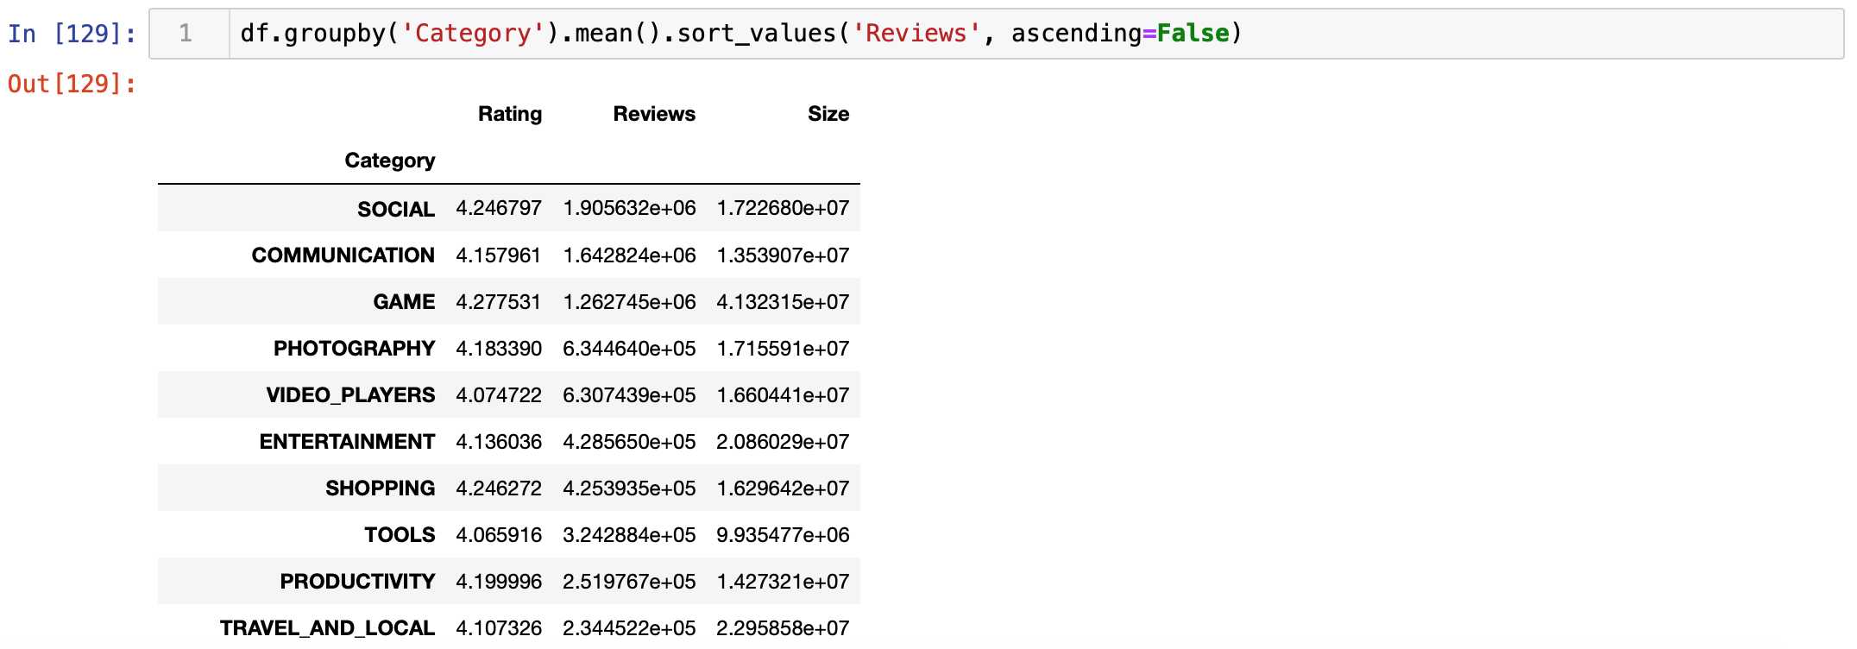This screenshot has width=1857, height=649.
Task: Select the SOCIAL row label
Action: tap(396, 209)
